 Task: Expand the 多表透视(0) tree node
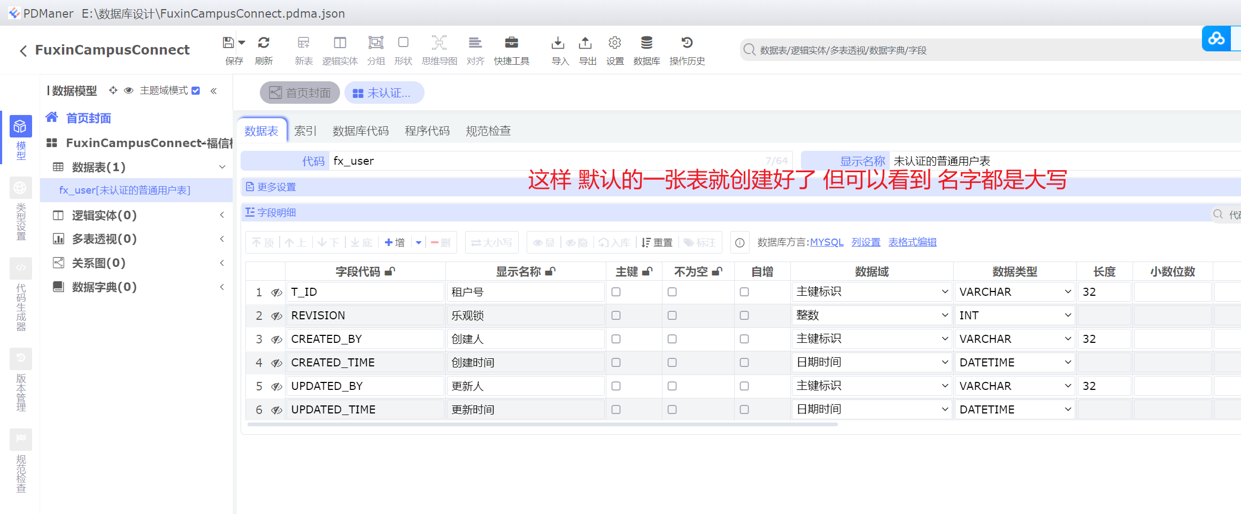click(222, 239)
